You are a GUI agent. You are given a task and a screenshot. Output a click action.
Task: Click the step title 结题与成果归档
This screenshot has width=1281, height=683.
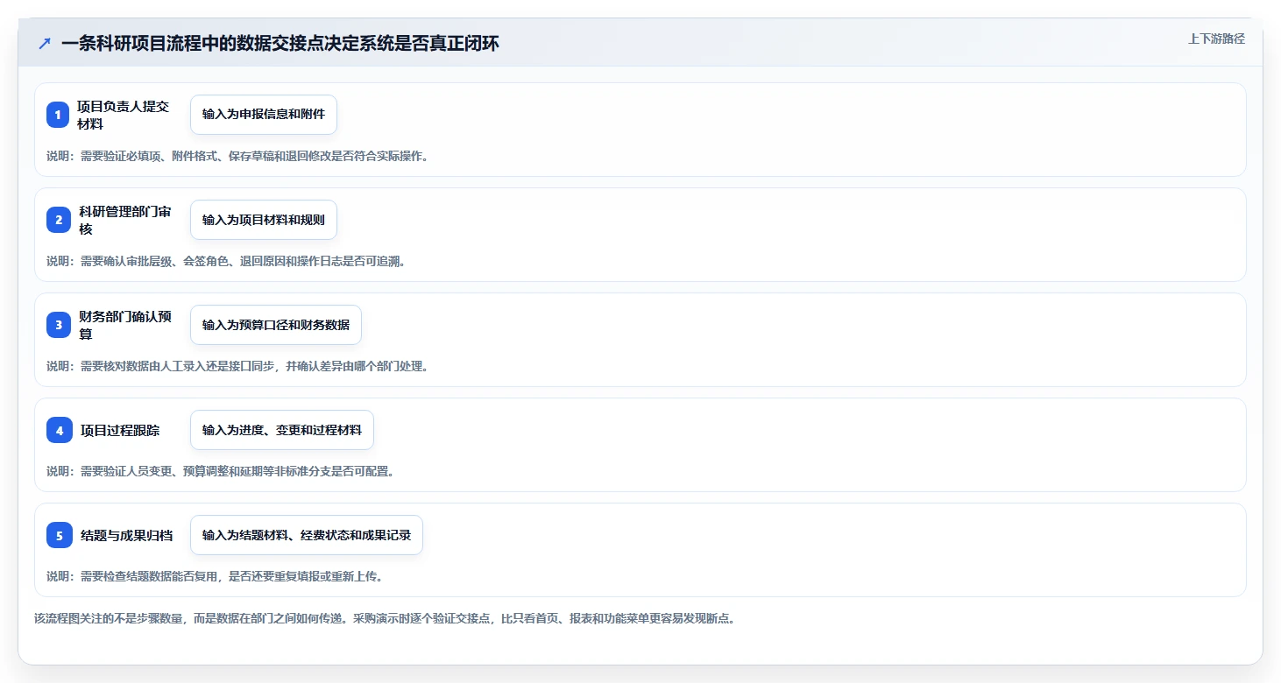tap(126, 535)
